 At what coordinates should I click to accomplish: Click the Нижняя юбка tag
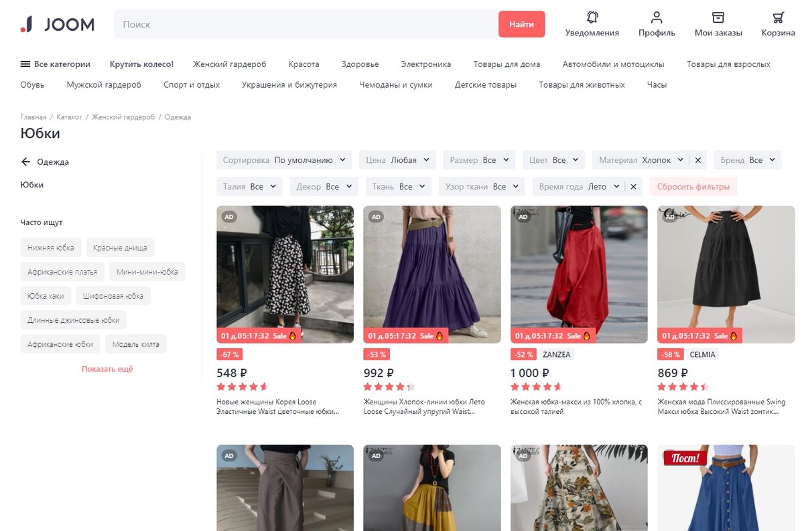click(x=51, y=247)
